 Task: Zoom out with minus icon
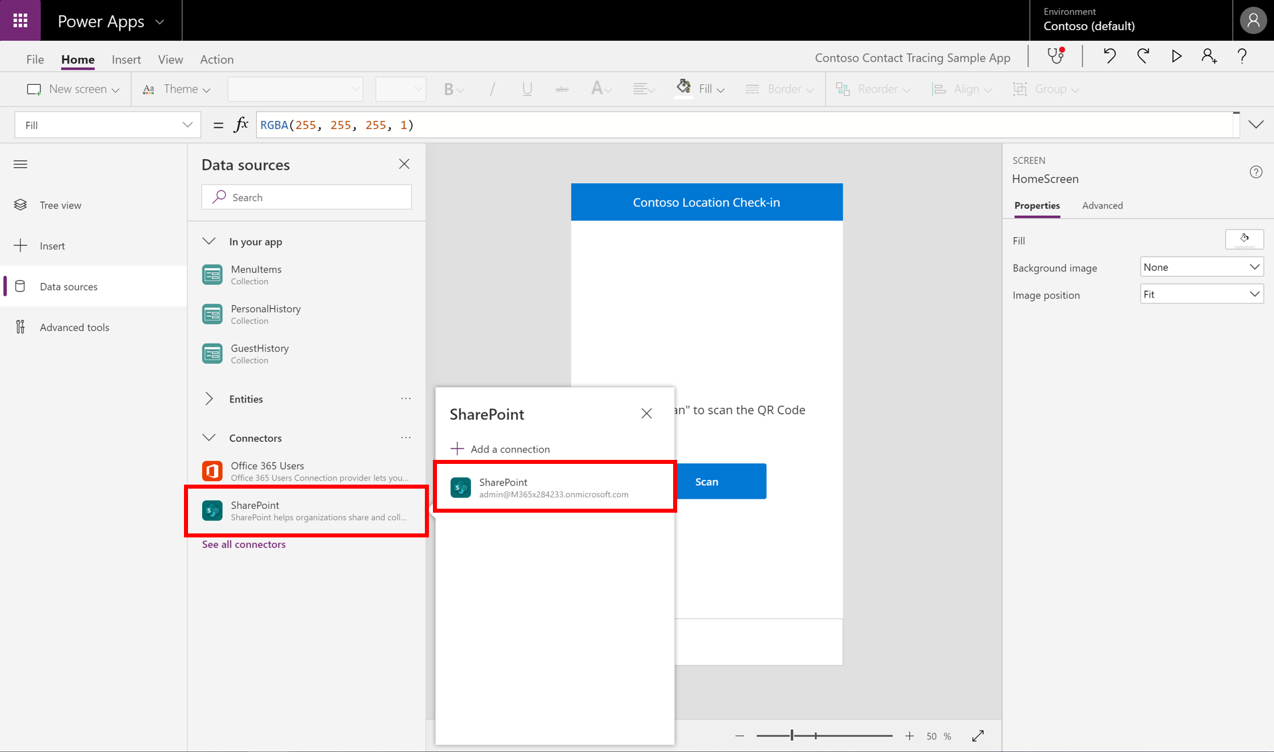tap(739, 736)
